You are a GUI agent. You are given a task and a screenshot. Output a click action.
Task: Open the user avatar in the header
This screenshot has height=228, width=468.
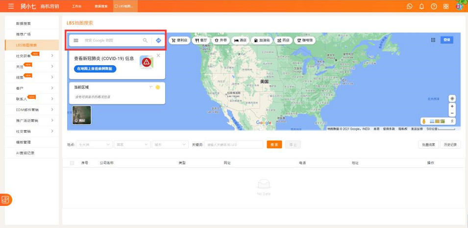459,6
